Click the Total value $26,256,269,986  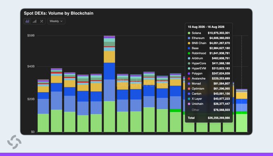(219, 118)
